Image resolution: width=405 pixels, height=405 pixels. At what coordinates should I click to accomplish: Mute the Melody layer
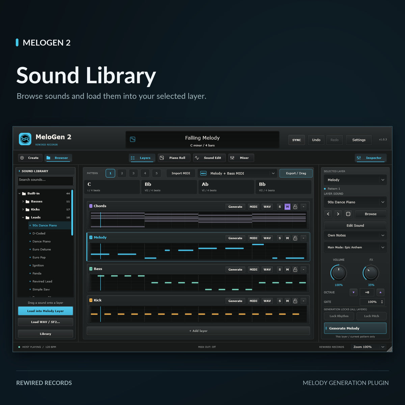click(x=287, y=238)
